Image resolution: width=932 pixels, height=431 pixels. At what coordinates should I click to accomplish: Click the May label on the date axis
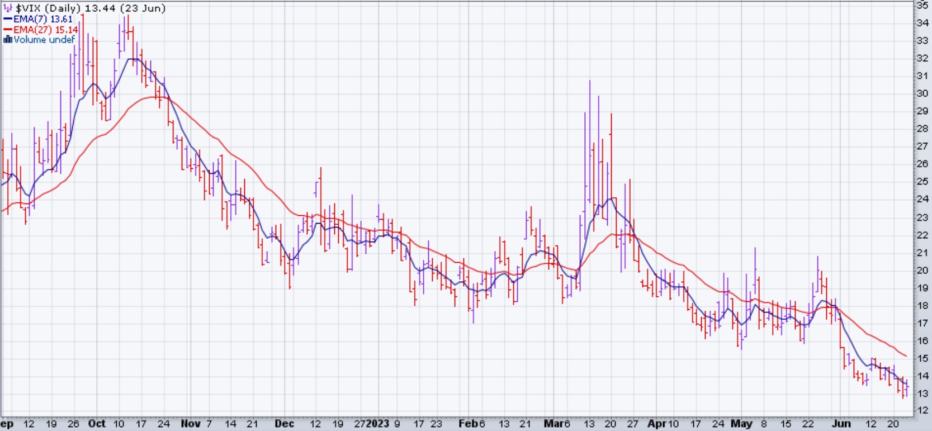(x=741, y=424)
